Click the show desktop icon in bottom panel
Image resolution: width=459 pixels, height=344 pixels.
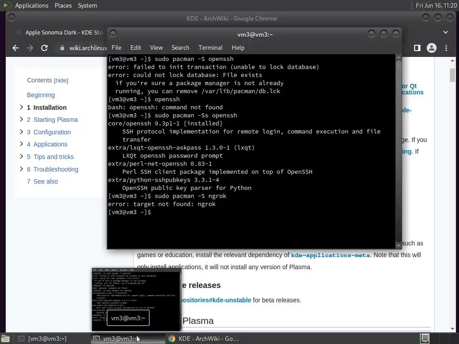(x=5, y=339)
